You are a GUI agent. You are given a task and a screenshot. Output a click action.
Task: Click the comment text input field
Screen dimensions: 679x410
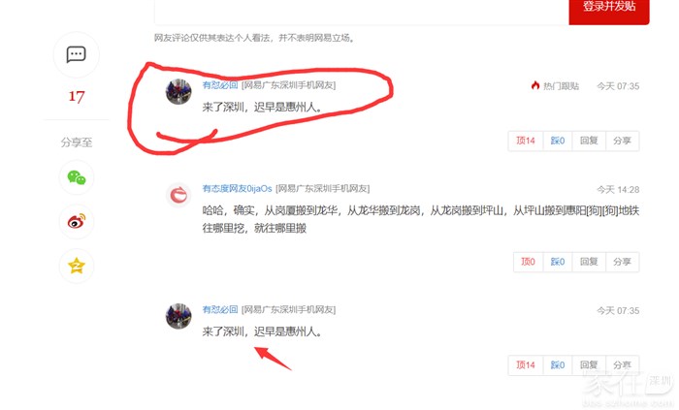point(361,11)
